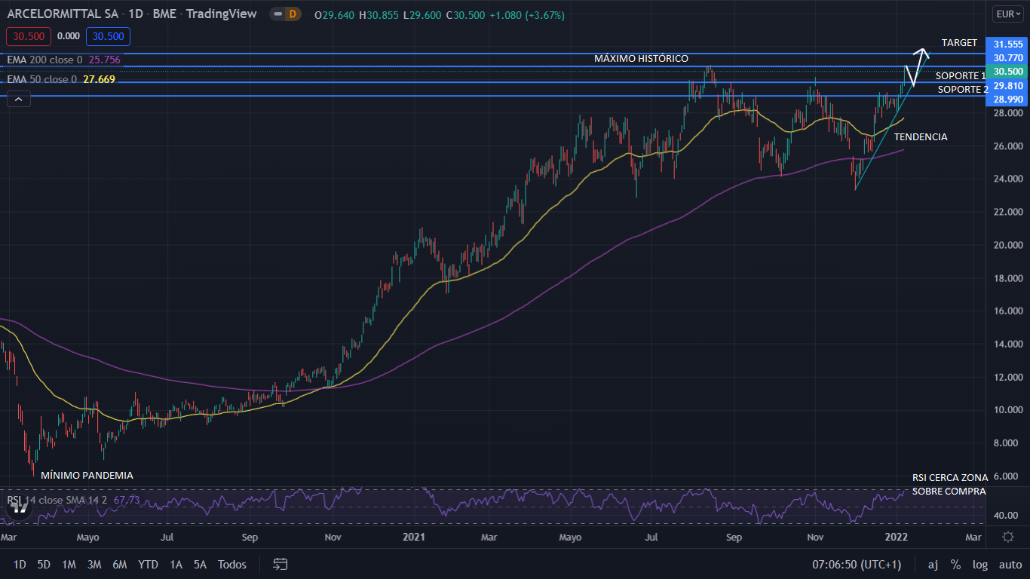The height and width of the screenshot is (579, 1030).
Task: Collapse the indicator legend chevron
Action: (x=19, y=98)
